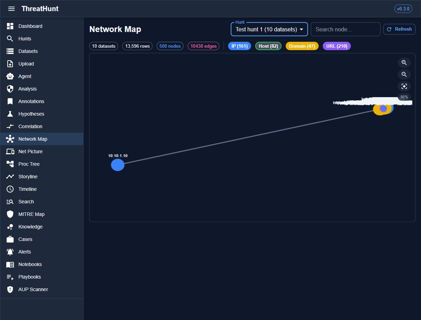Focus the Search node input field
Viewport: 421px width, 320px height.
[x=345, y=29]
